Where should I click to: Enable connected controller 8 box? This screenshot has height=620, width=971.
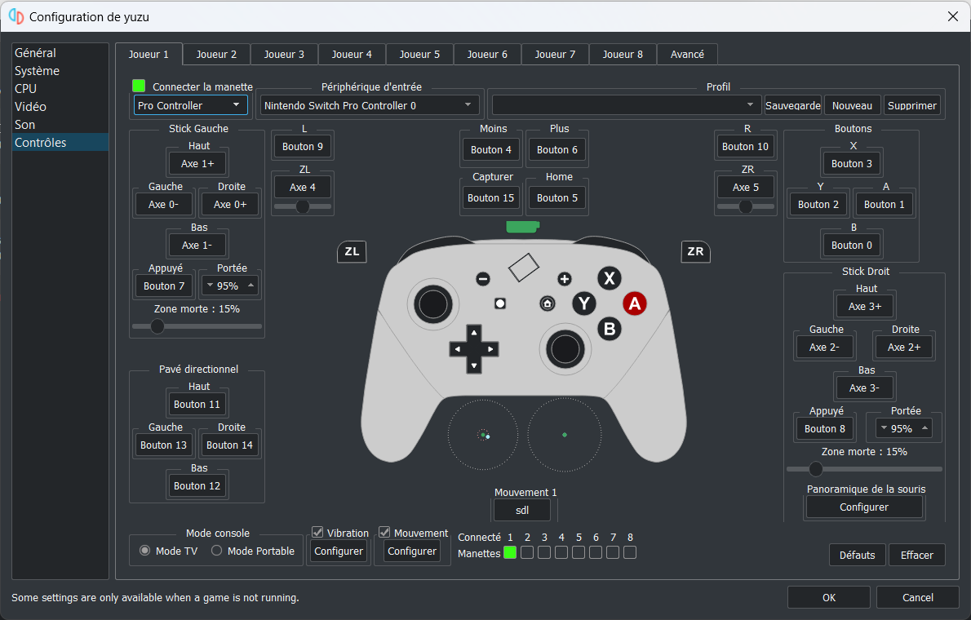tap(630, 552)
